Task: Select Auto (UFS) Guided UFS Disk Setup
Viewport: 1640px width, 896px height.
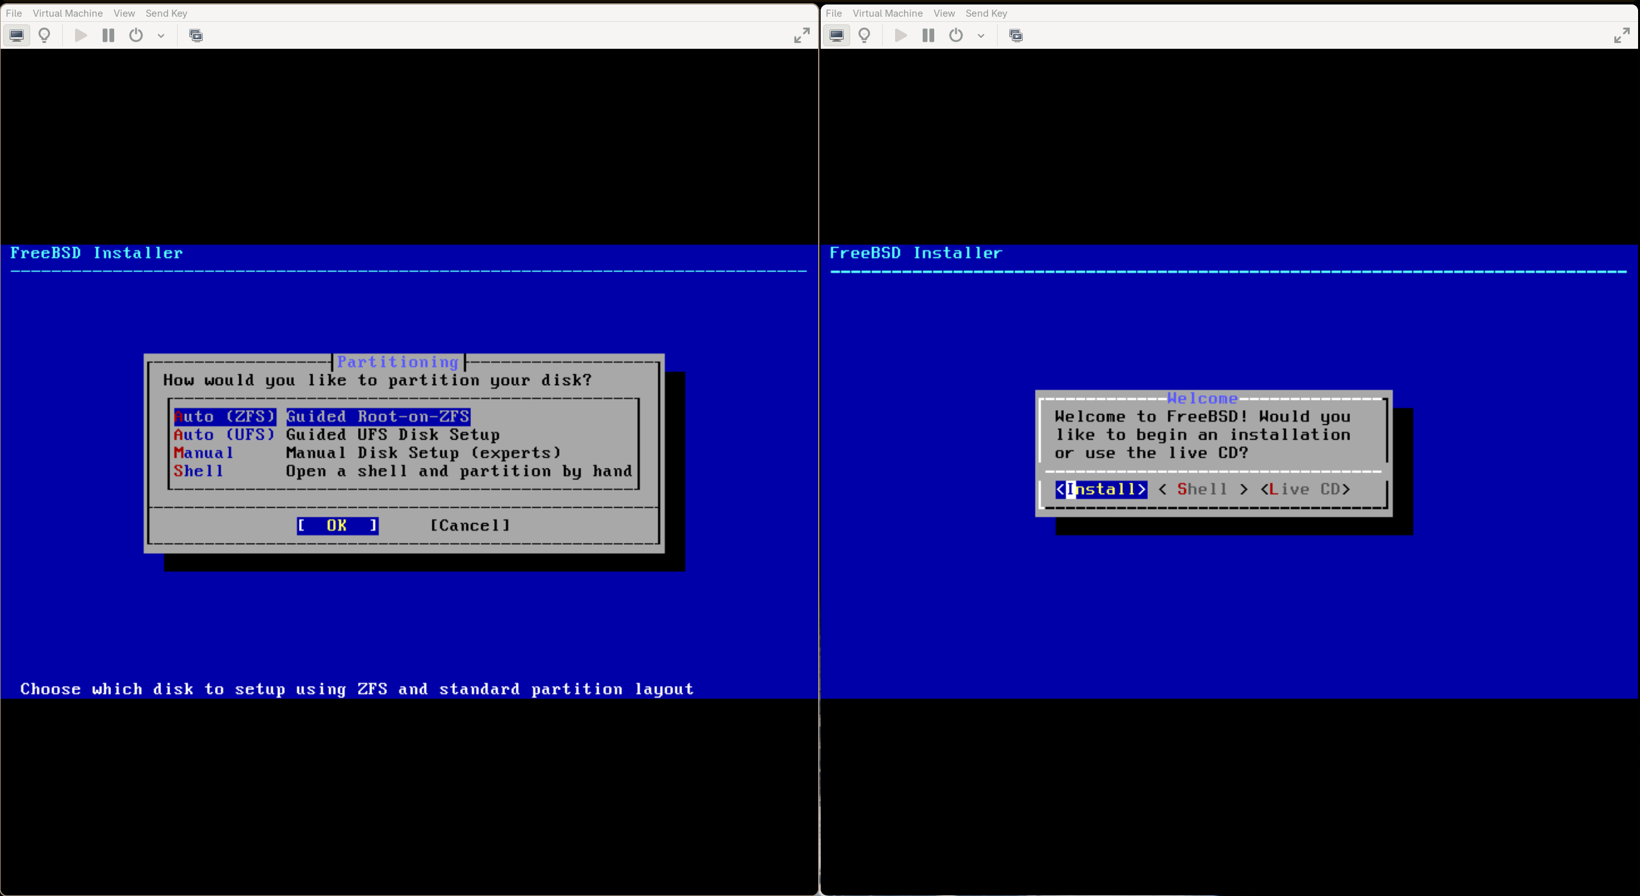Action: coord(337,435)
